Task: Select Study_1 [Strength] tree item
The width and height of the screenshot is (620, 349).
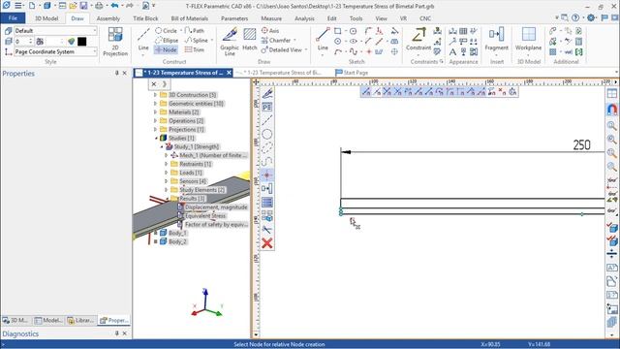Action: point(197,146)
